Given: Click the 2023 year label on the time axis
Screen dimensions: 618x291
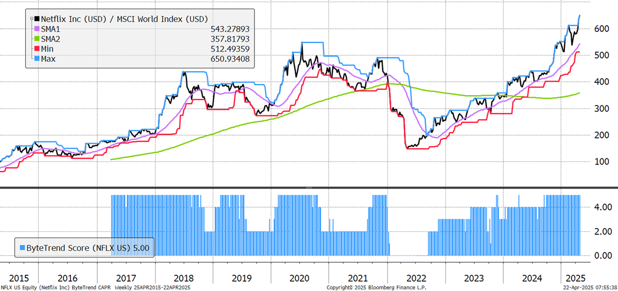Looking at the screenshot, I should pos(474,278).
